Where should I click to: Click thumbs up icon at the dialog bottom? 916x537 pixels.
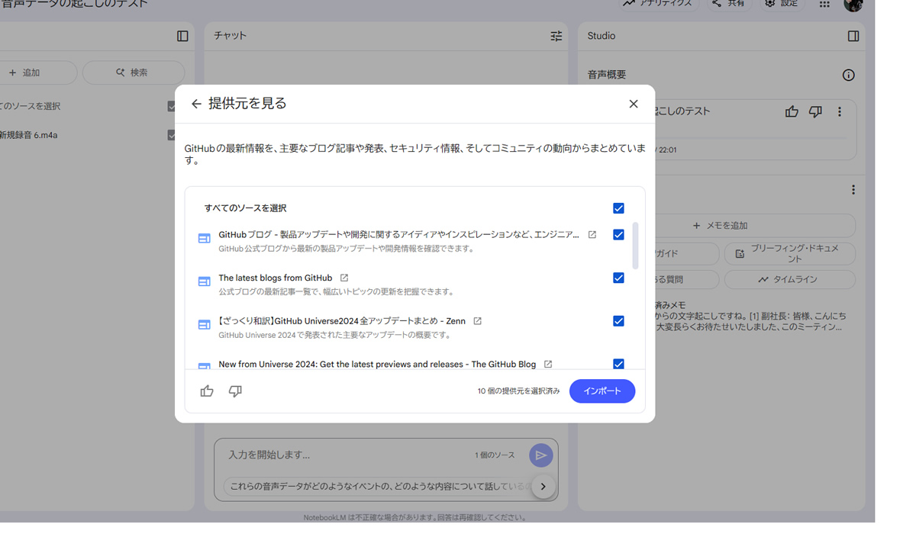pos(207,391)
